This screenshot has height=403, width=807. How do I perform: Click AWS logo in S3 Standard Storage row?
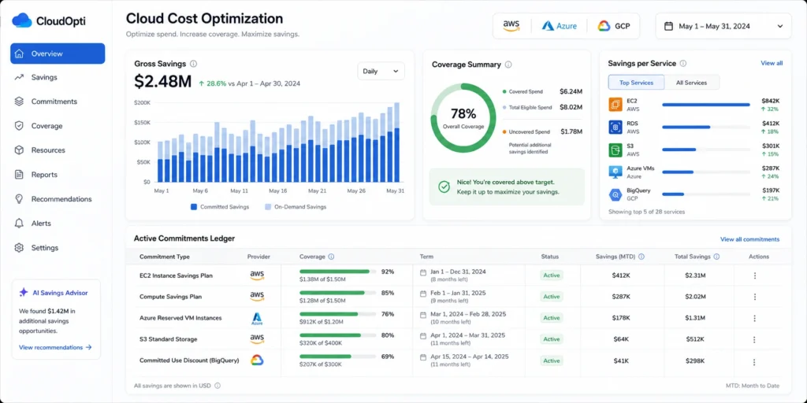pos(257,338)
